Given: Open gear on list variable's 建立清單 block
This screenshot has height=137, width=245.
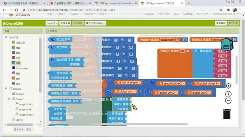Looking at the screenshot, I should (196, 51).
